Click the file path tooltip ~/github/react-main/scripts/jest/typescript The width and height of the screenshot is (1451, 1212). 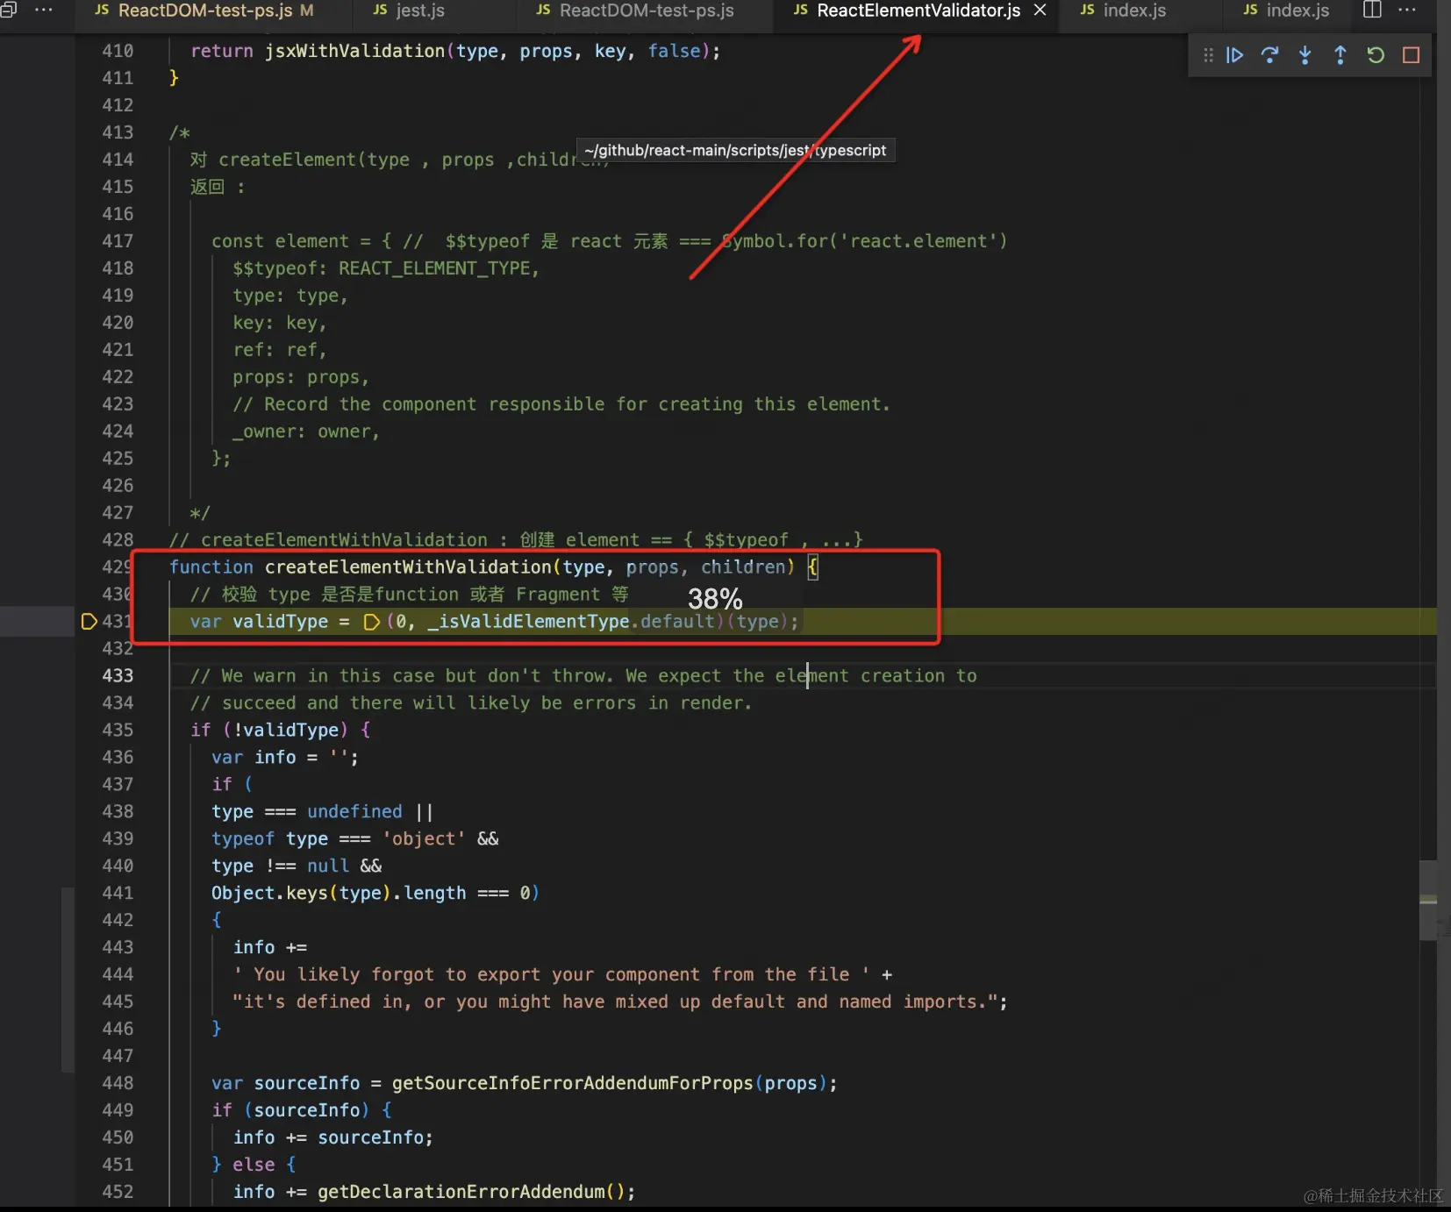point(735,150)
